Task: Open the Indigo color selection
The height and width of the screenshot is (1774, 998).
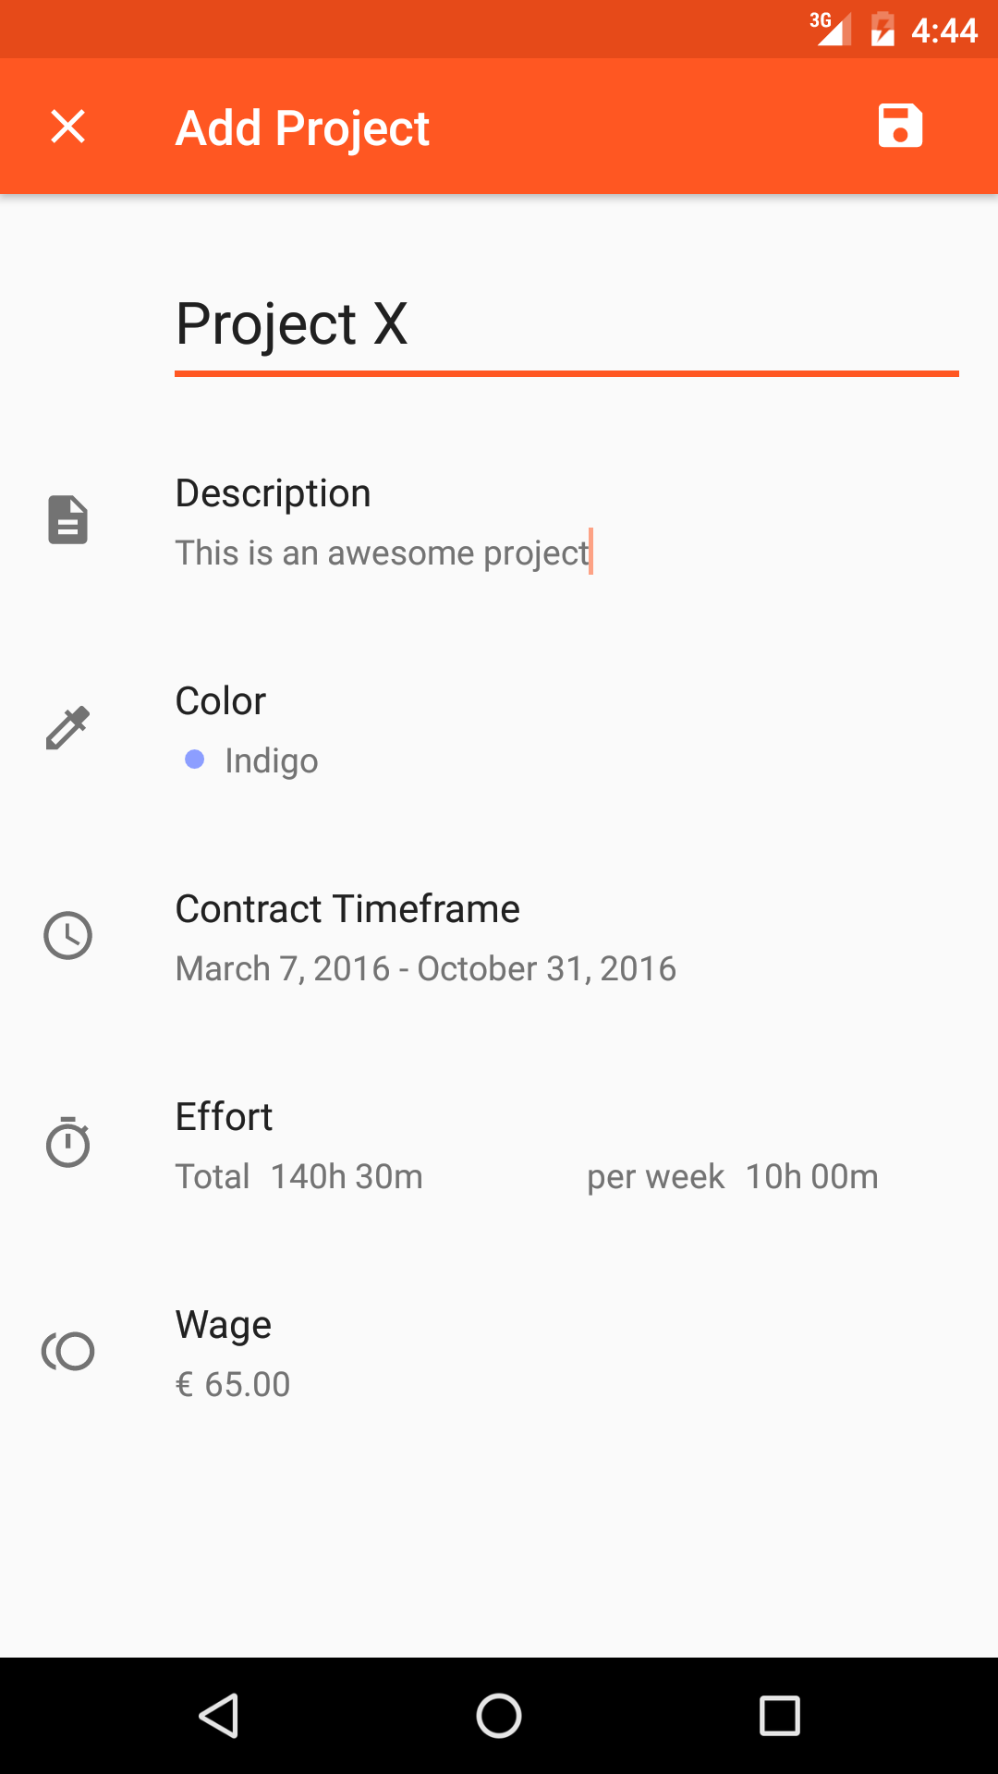Action: 272,760
